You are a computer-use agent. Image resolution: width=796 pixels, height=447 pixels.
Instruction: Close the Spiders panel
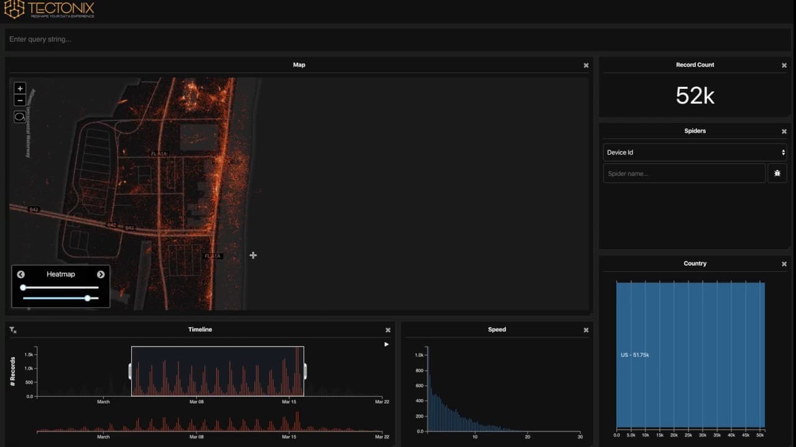pyautogui.click(x=784, y=132)
